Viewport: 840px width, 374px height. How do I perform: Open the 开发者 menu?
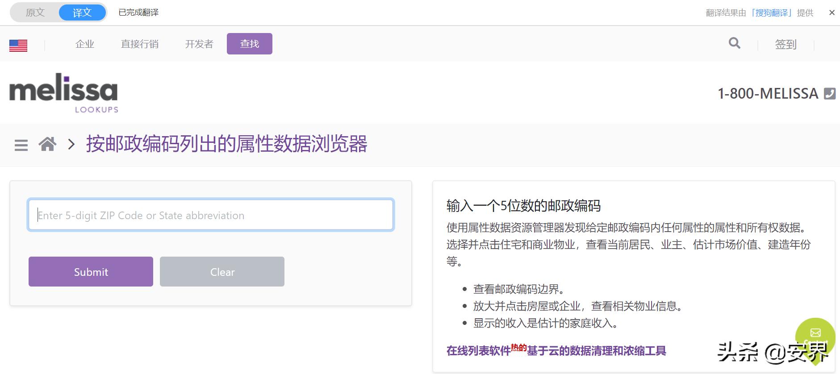coord(199,44)
